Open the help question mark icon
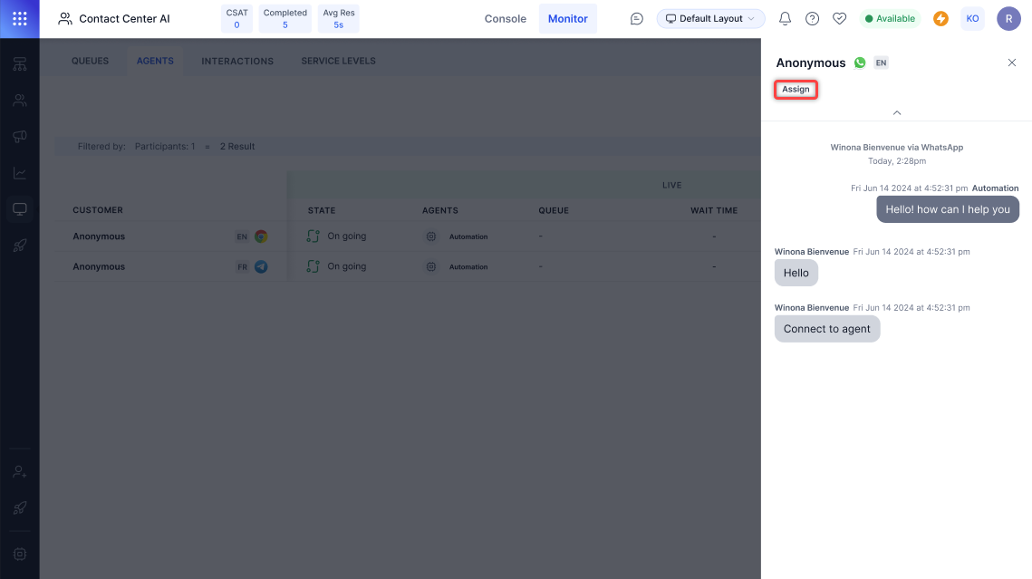 click(x=813, y=19)
